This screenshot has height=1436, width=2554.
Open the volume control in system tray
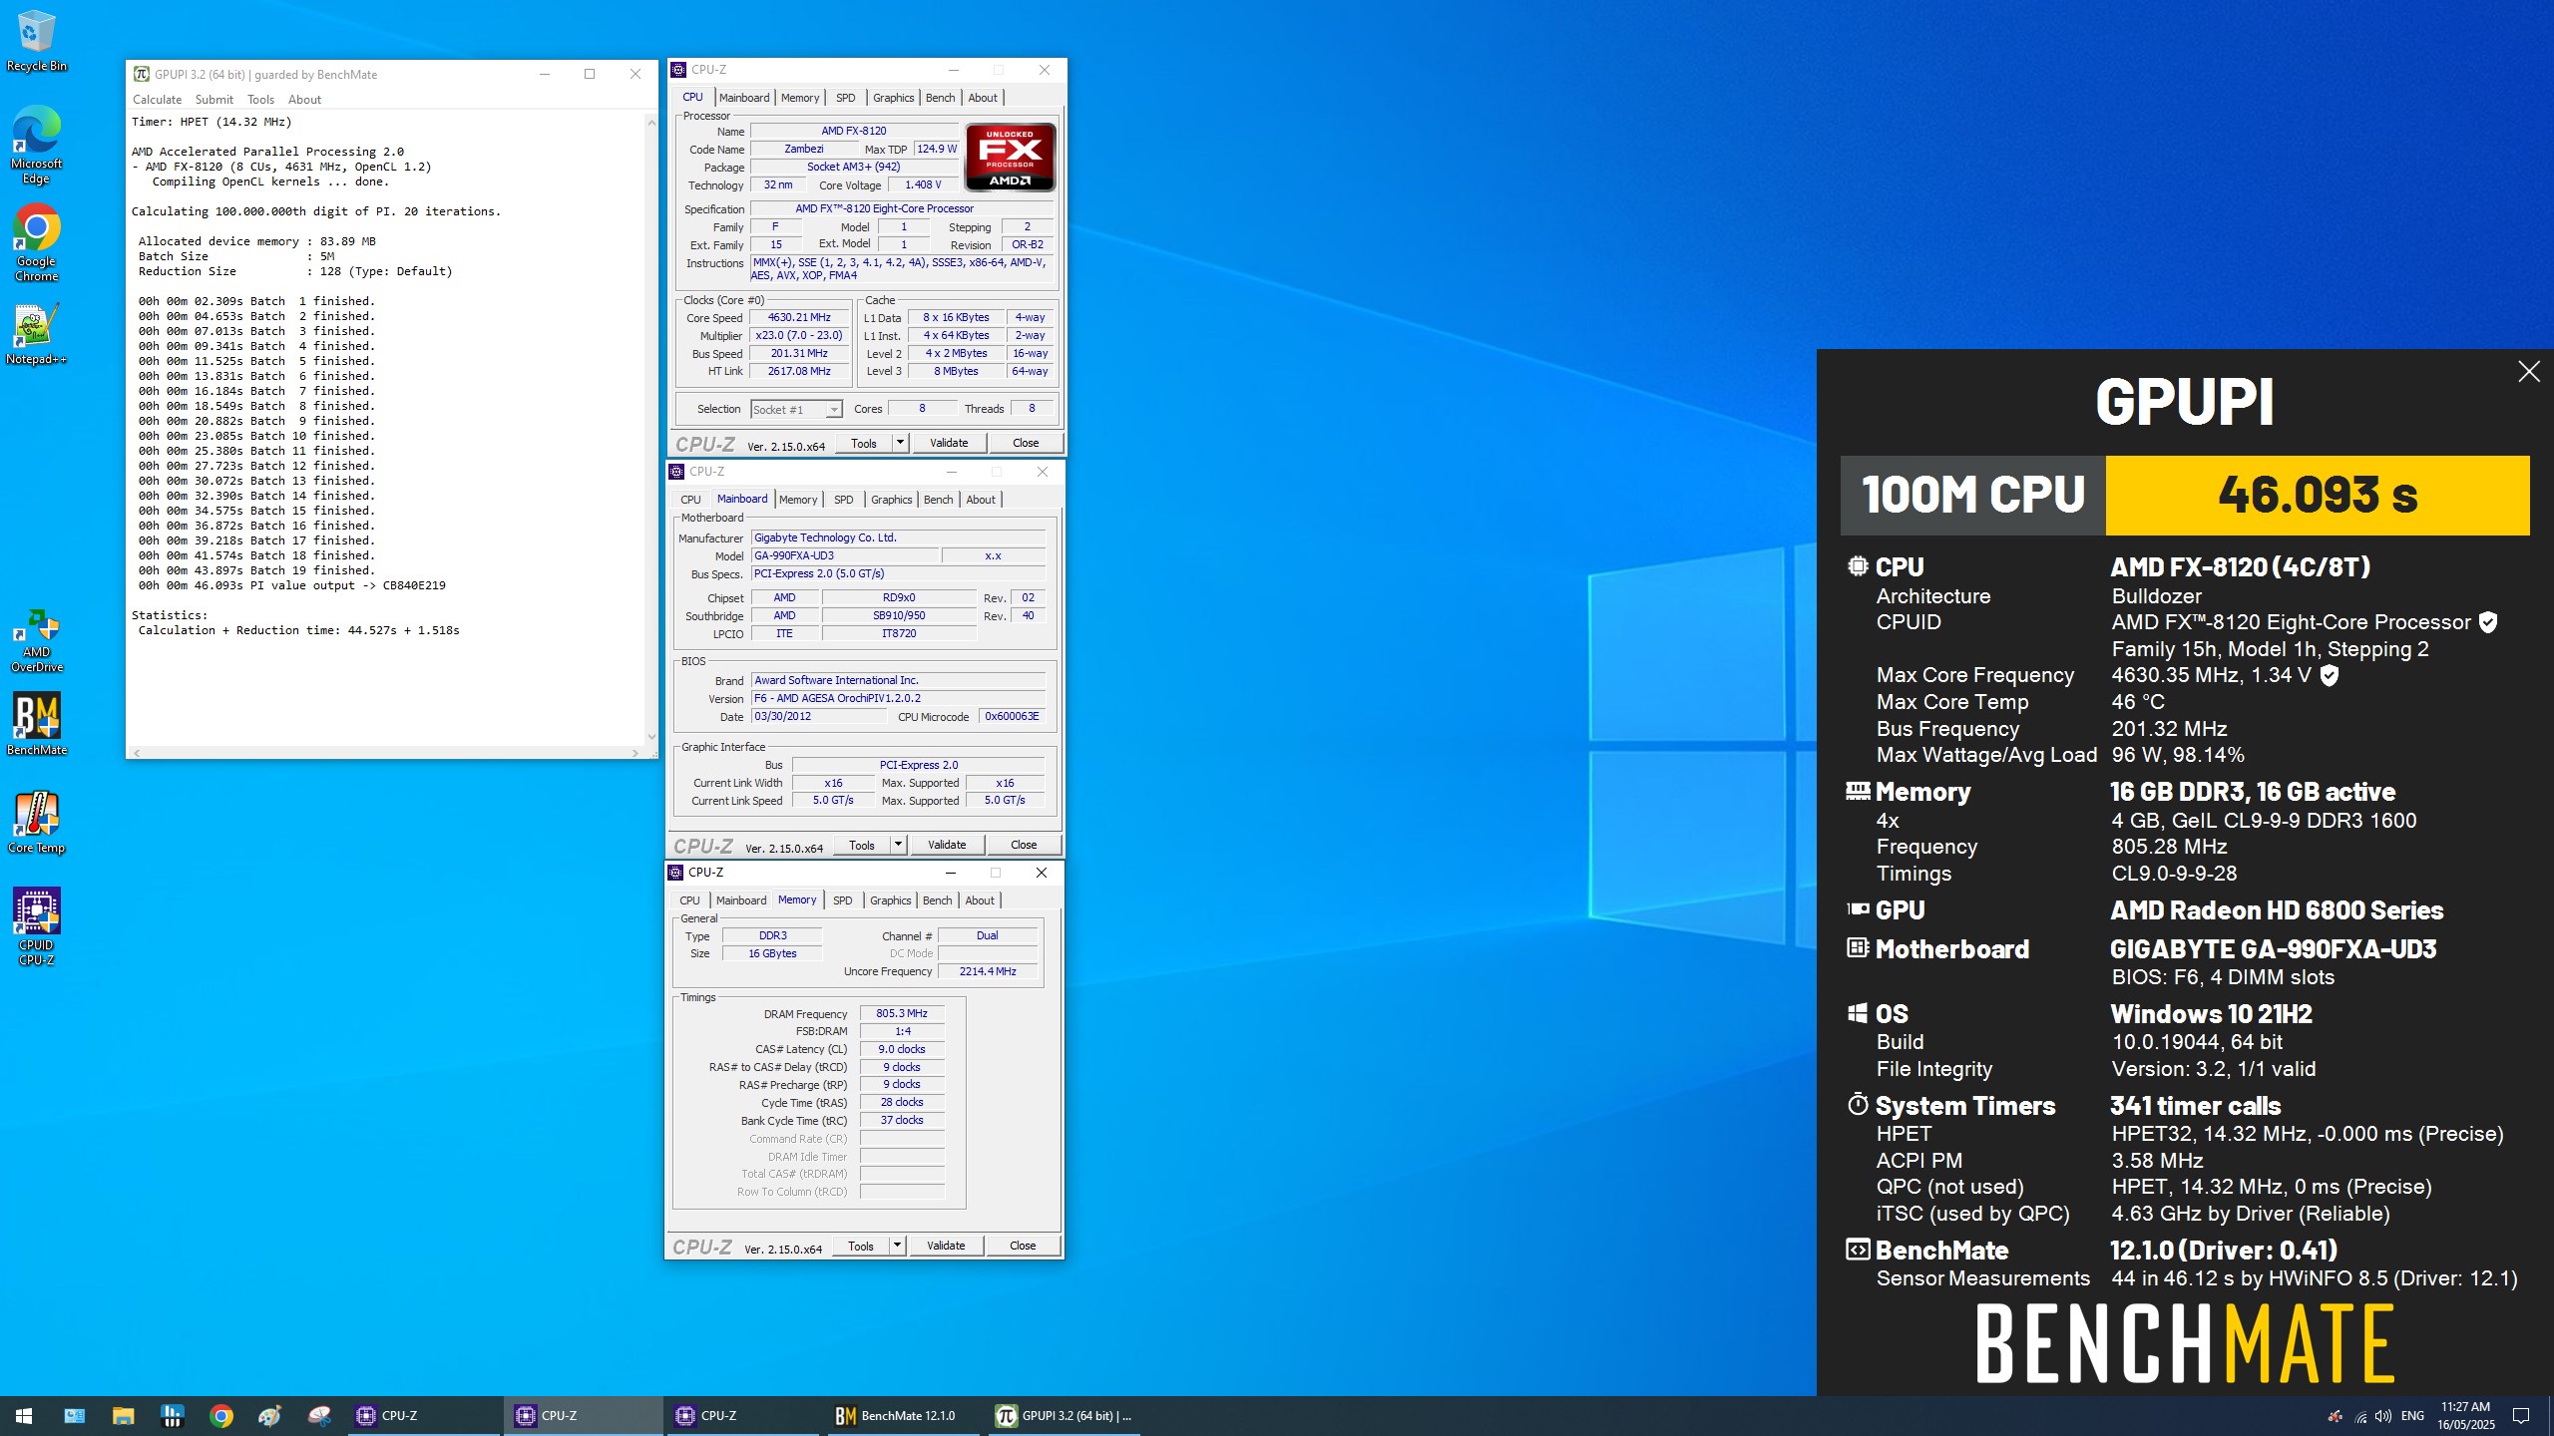[2382, 1416]
